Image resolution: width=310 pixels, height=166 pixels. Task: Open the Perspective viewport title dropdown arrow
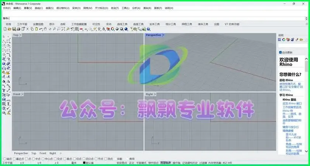tap(163, 35)
